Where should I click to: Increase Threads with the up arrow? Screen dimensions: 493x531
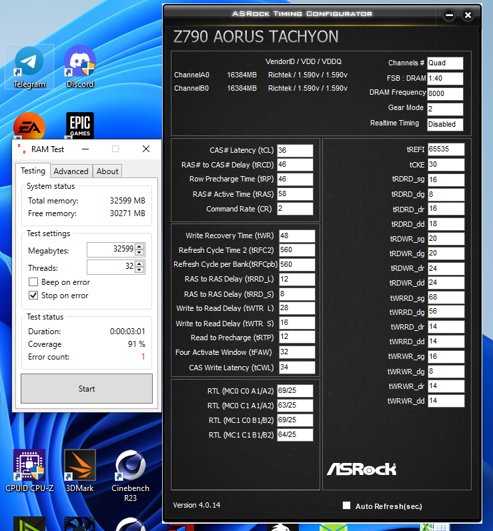click(x=139, y=263)
